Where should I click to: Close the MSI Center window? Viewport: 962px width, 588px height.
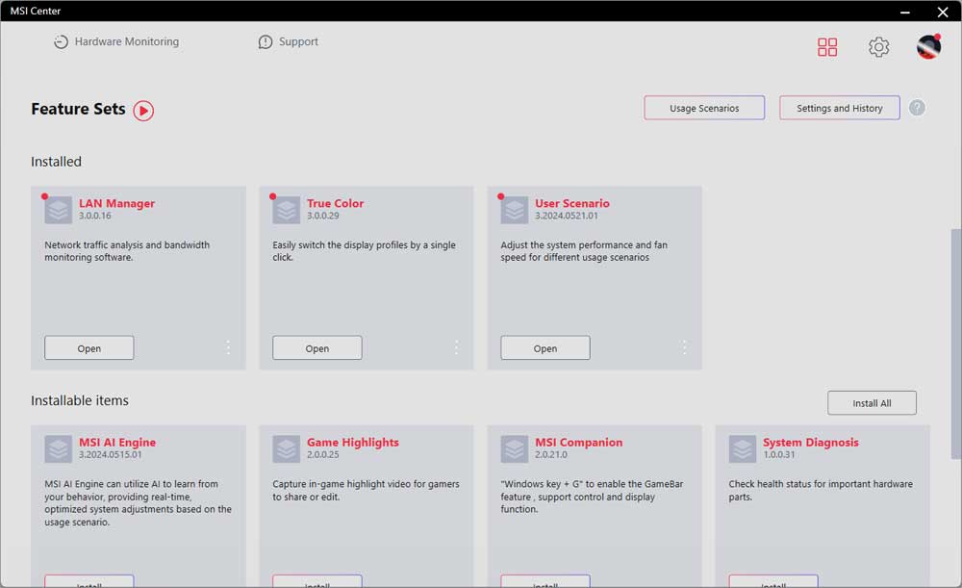943,12
